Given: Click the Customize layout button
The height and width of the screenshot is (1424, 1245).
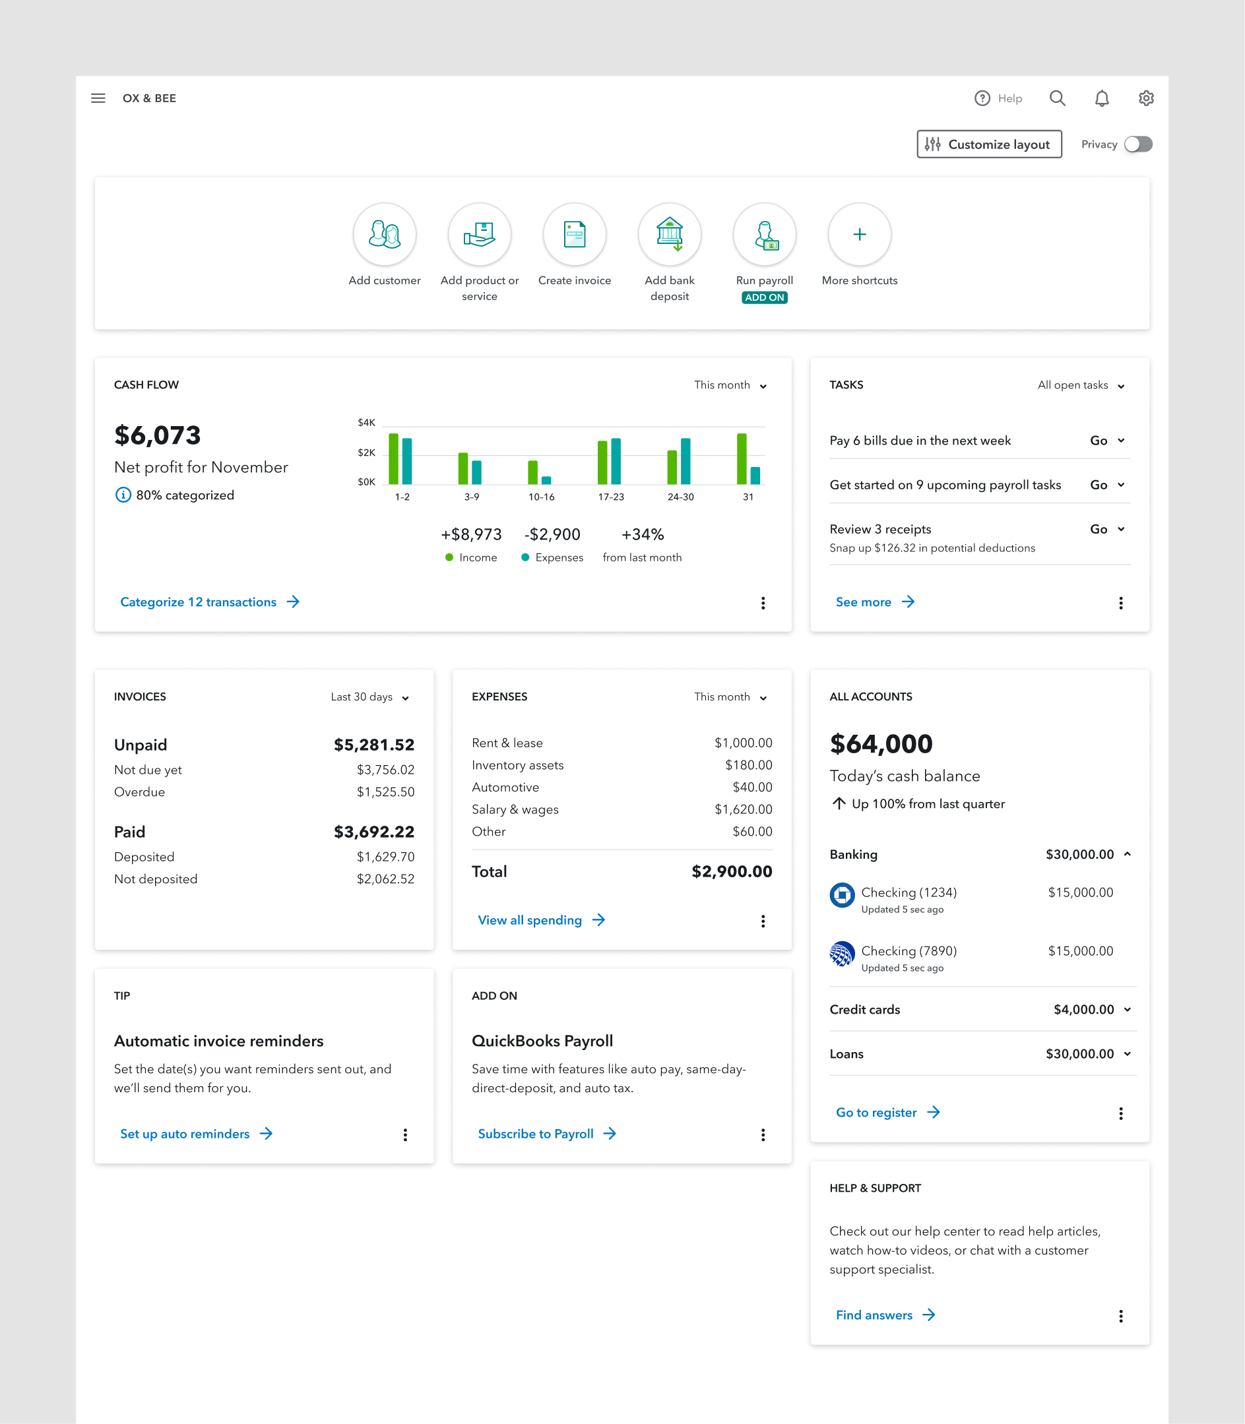Looking at the screenshot, I should tap(988, 144).
